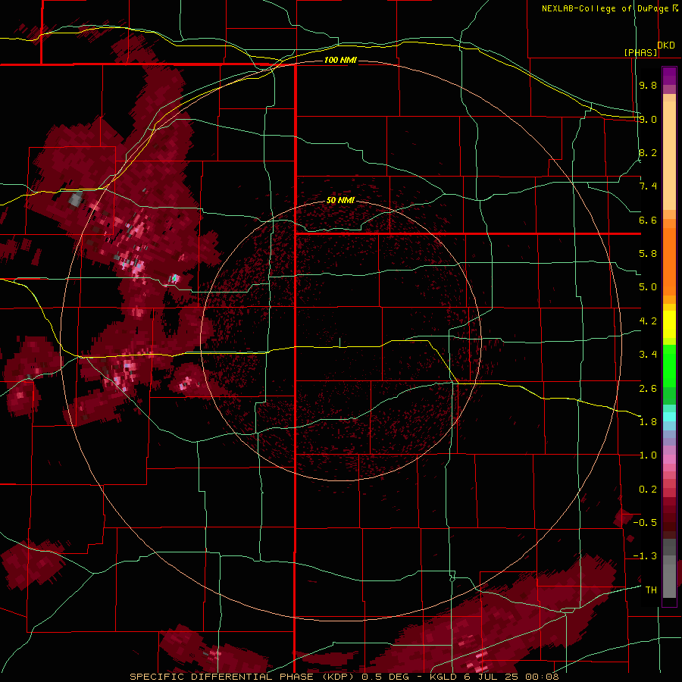Click the KGLD 6 JUL 25 00:08 timestamp
Image resolution: width=682 pixels, height=682 pixels.
tap(494, 677)
